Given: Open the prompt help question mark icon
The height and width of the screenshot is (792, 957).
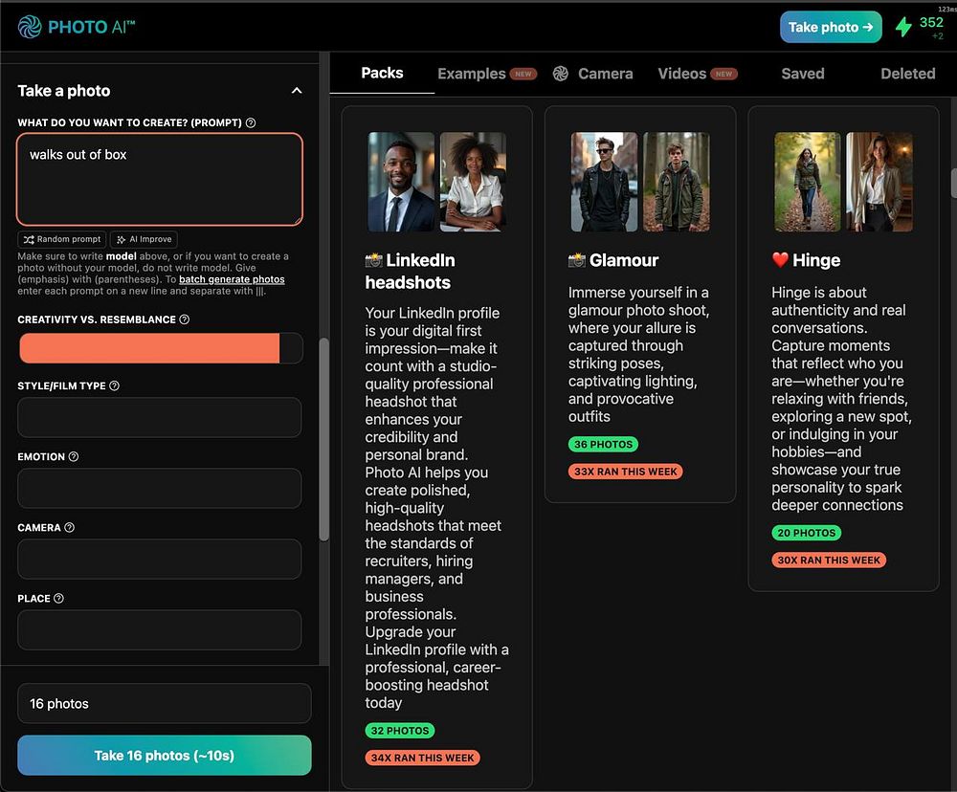Looking at the screenshot, I should point(250,122).
